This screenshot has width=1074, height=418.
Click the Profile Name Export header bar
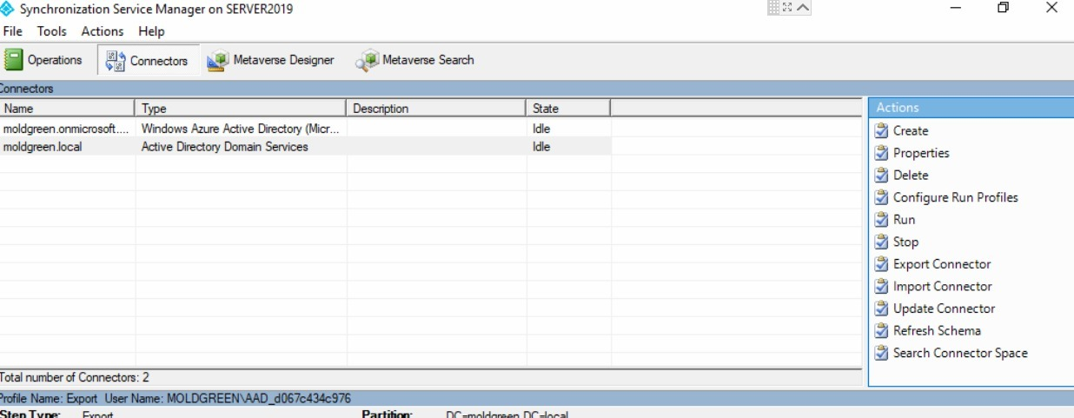(537, 398)
